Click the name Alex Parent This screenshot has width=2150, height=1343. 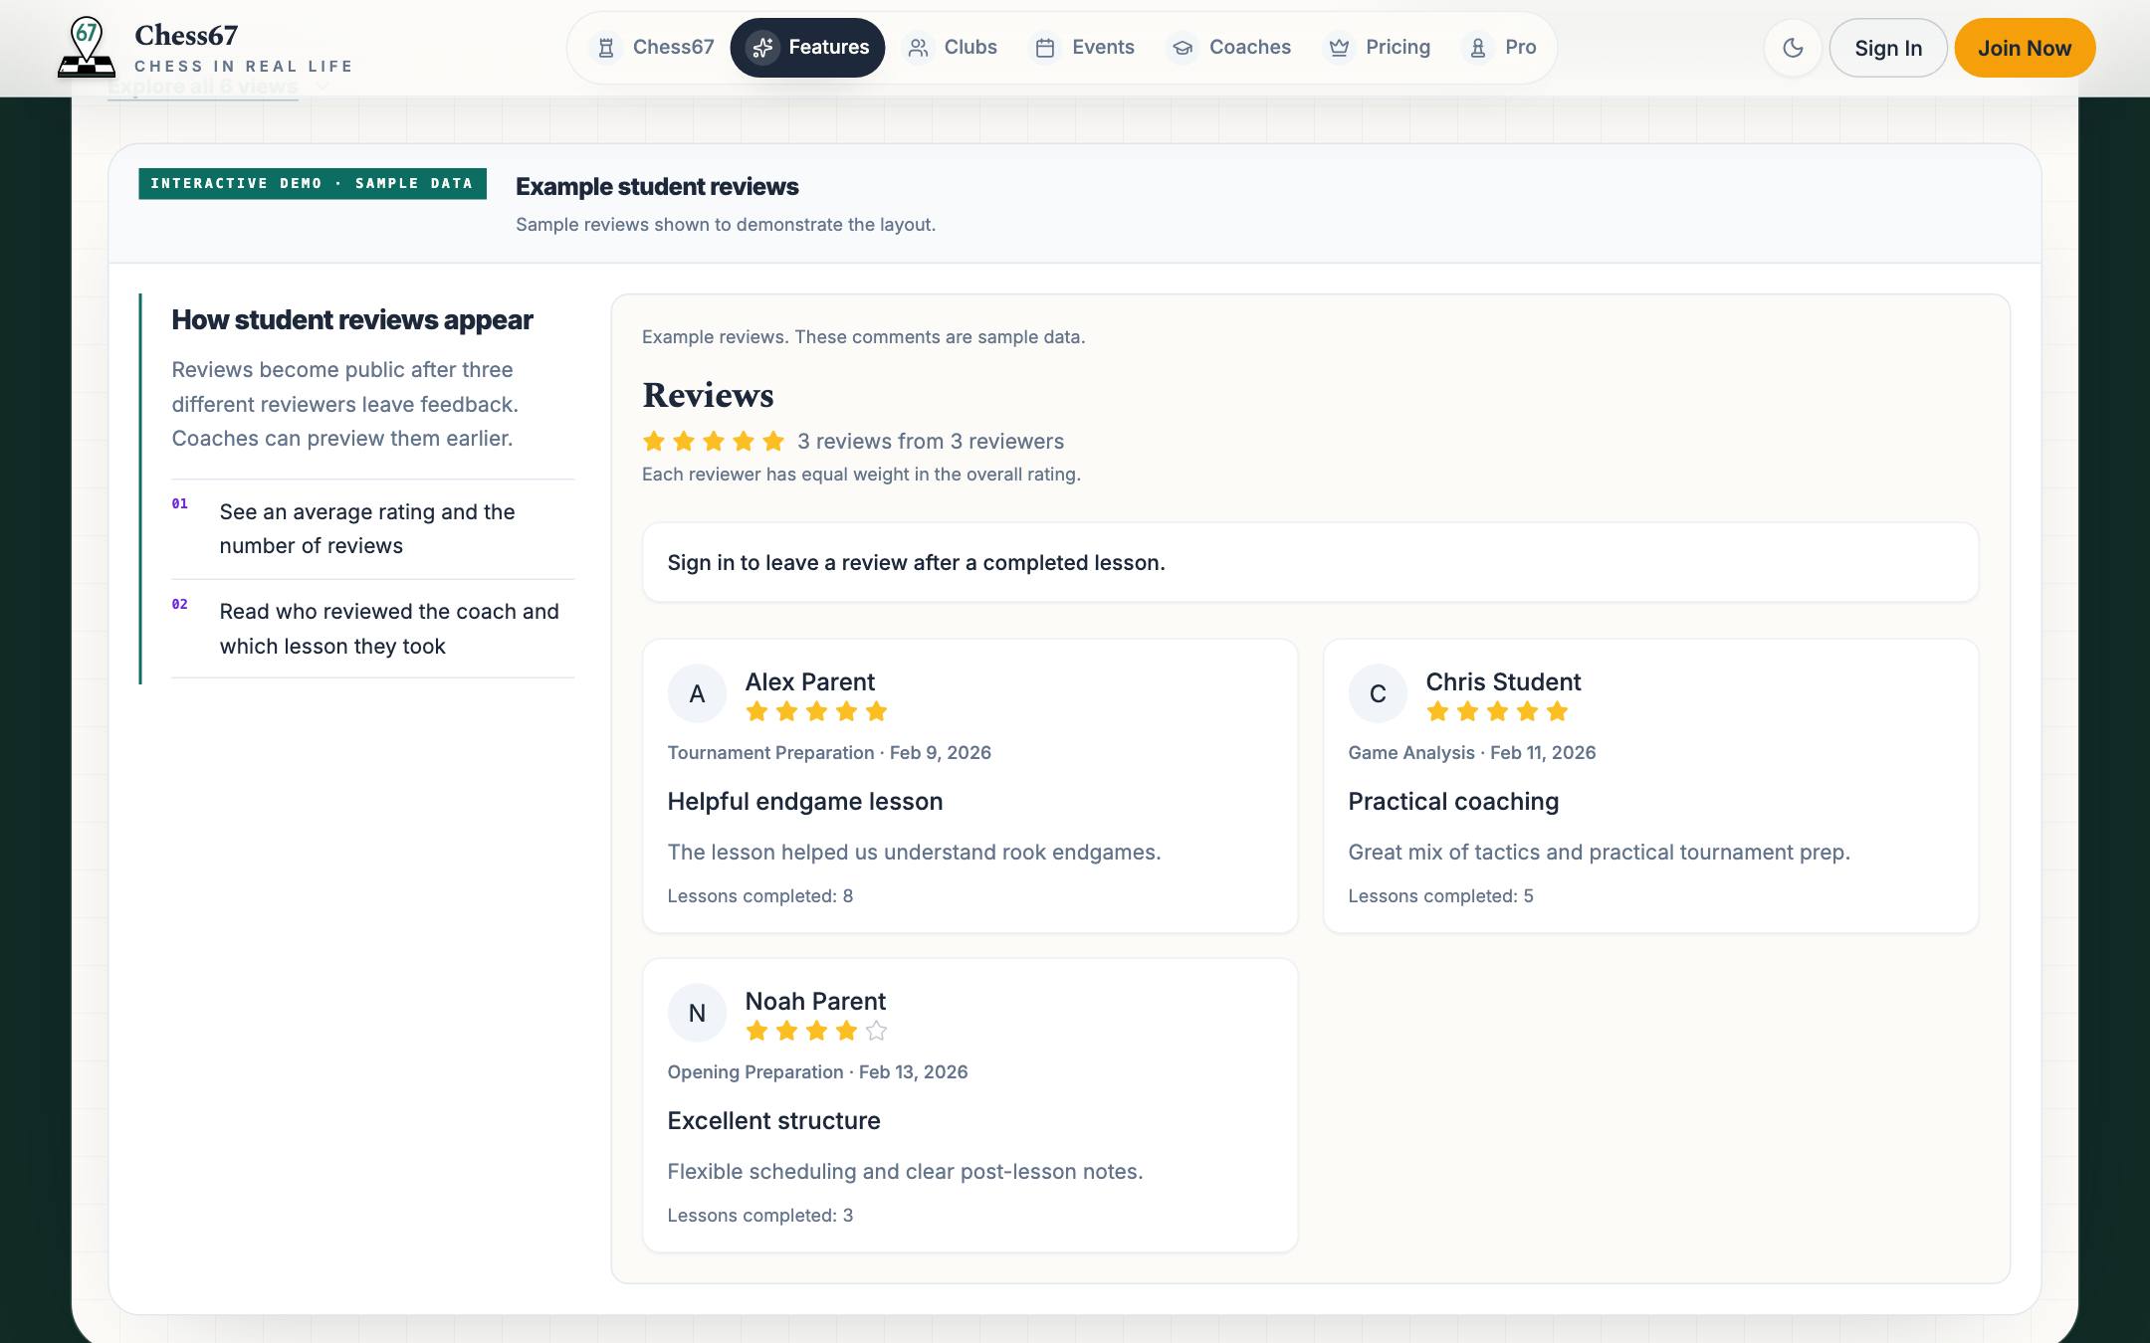coord(810,681)
